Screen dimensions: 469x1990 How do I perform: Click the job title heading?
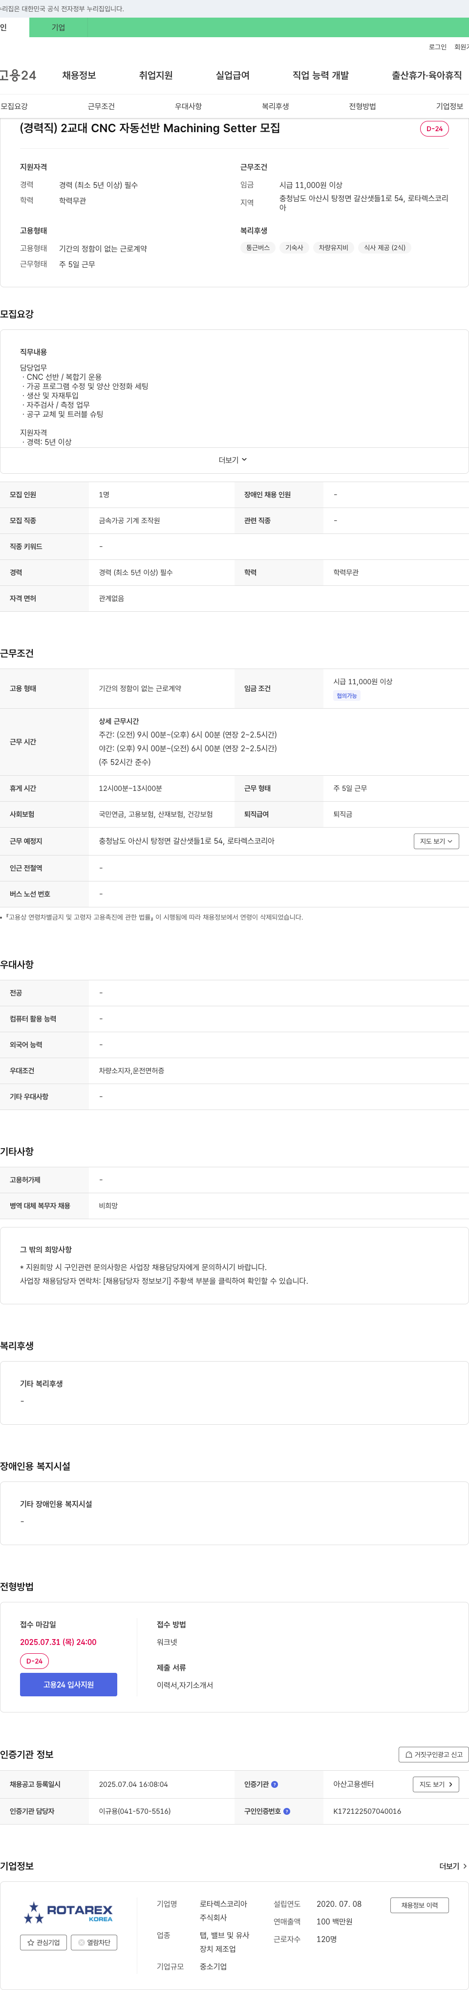click(x=149, y=128)
